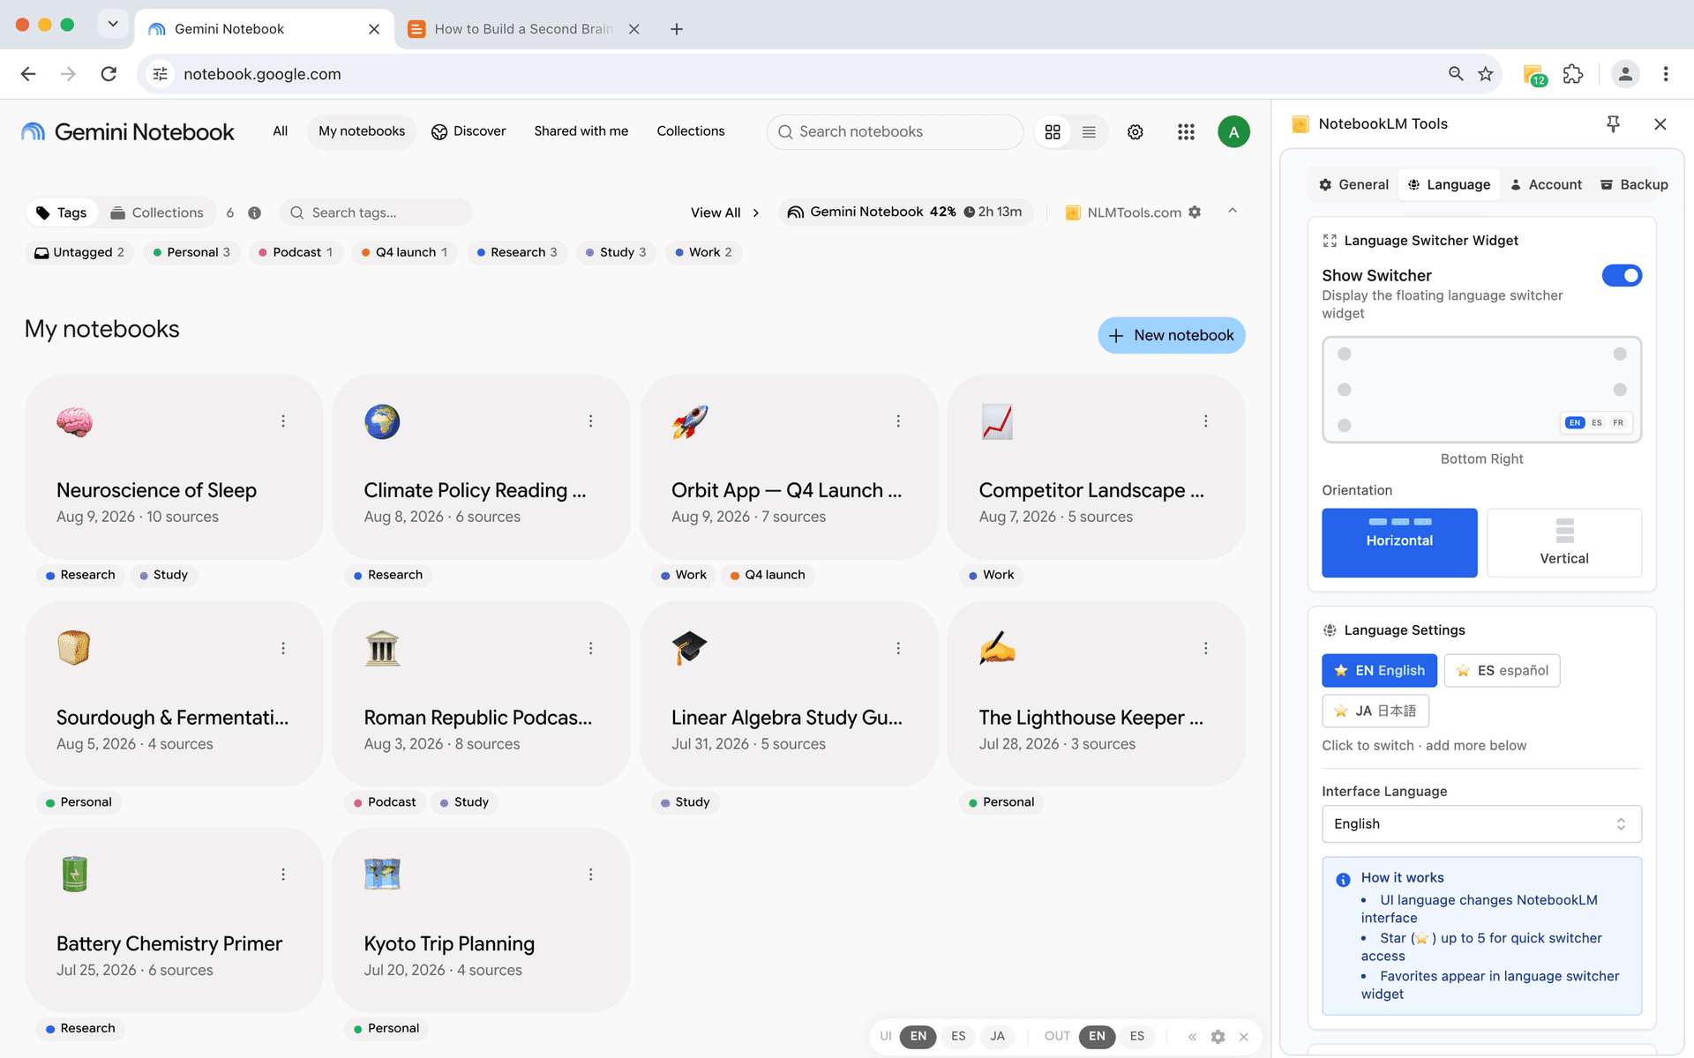Click the NotebookLM Tools extension icon in toolbar

coord(1533,74)
